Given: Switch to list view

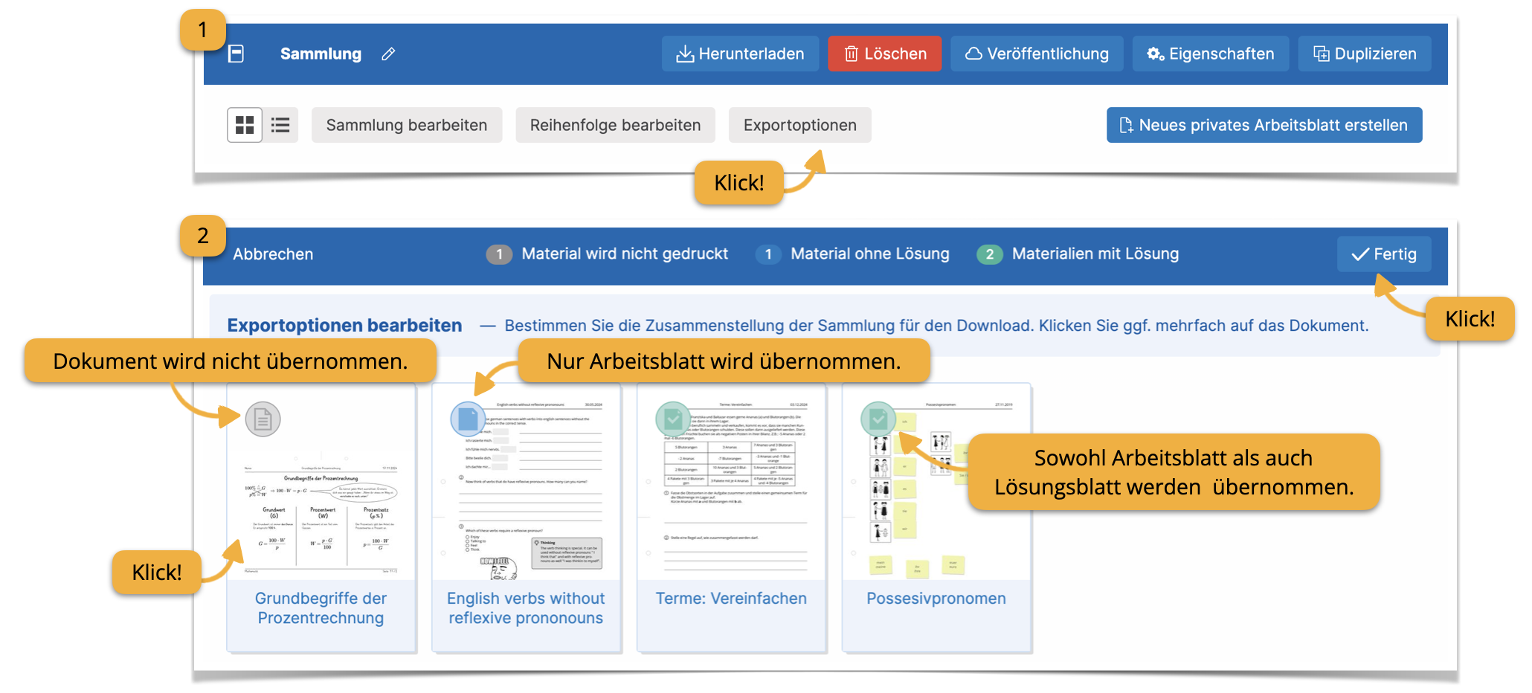Looking at the screenshot, I should click(280, 125).
